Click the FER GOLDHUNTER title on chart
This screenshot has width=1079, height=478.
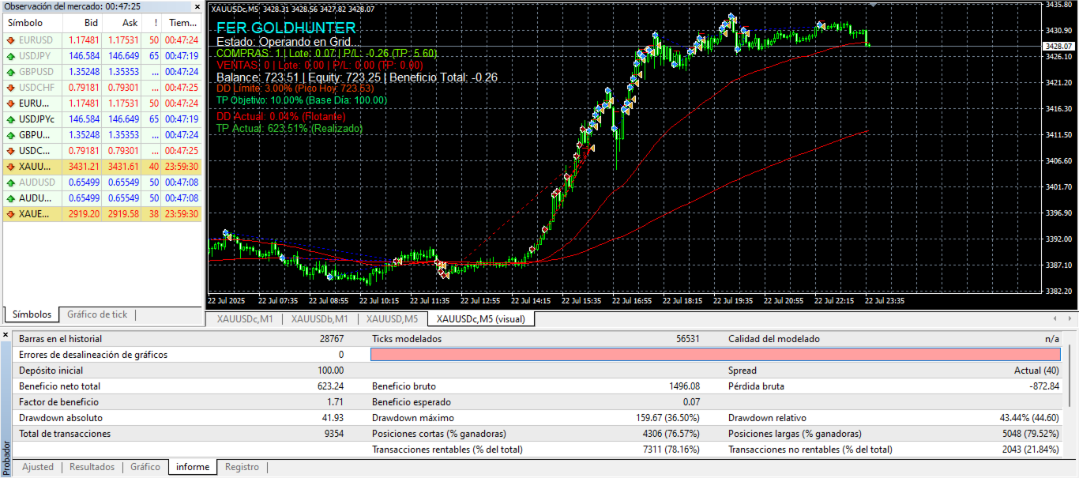(x=286, y=28)
